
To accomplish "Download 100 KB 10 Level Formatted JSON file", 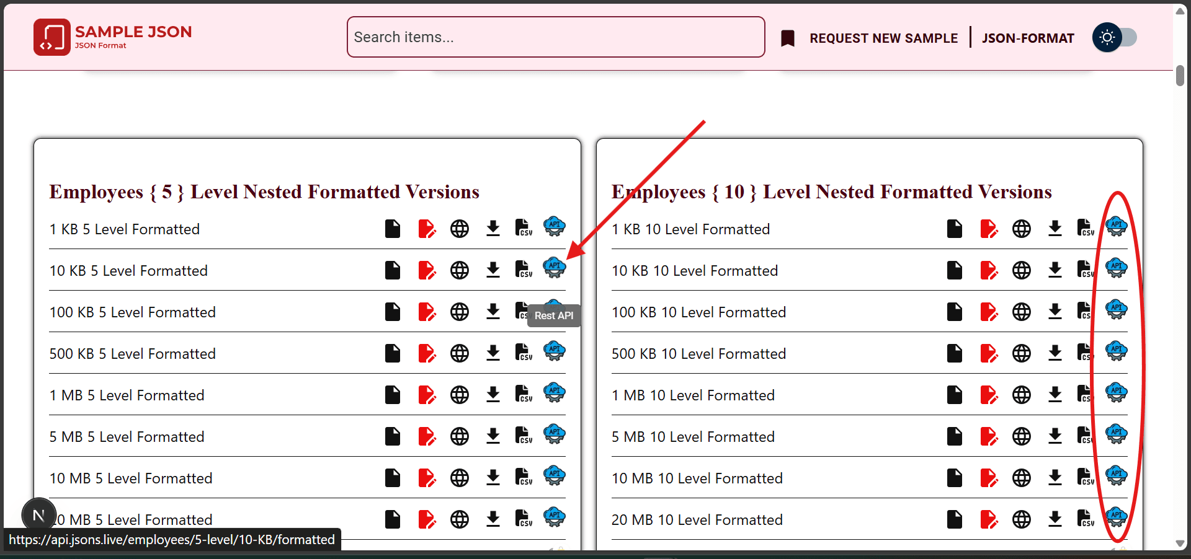I will (x=1055, y=311).
